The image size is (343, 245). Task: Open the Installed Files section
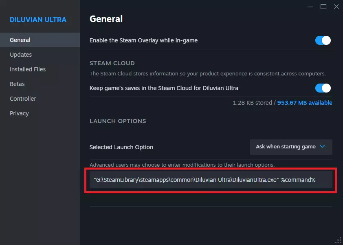(28, 69)
